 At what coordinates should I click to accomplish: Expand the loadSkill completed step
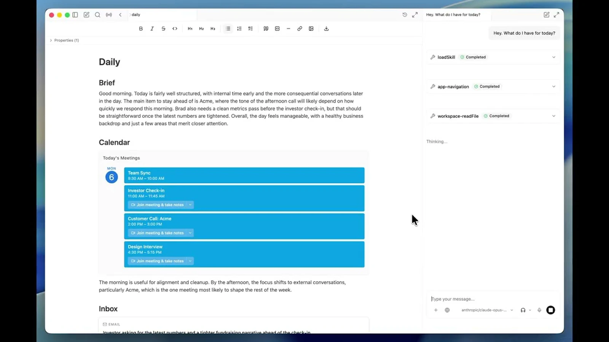[x=554, y=57]
